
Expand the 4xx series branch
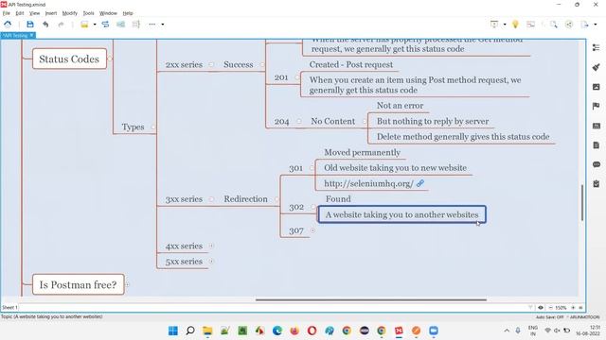(211, 246)
